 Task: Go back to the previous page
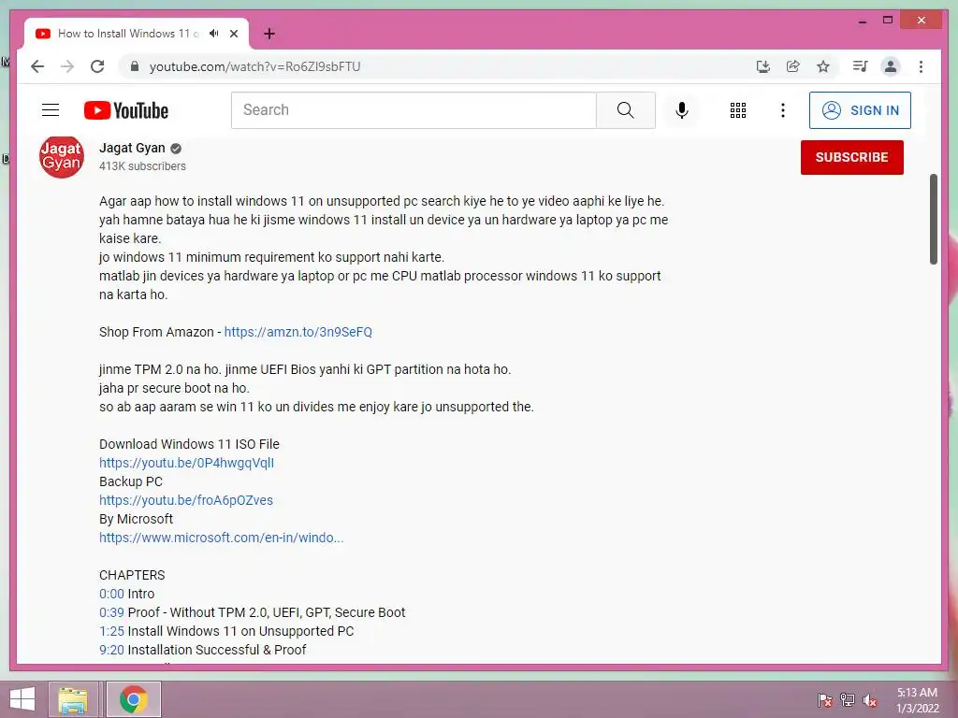pos(37,66)
